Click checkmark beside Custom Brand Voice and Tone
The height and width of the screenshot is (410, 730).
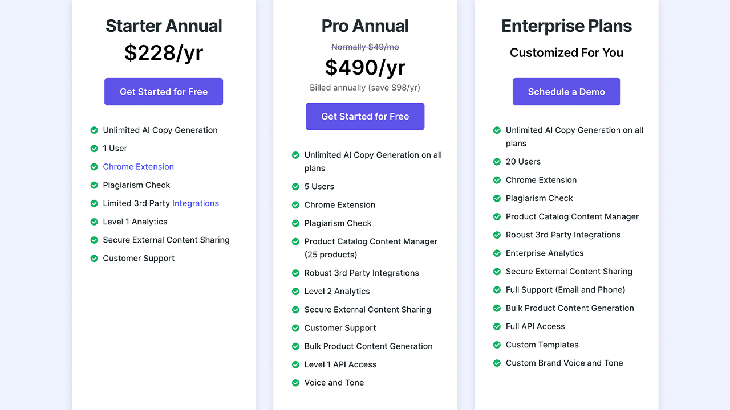click(x=497, y=363)
